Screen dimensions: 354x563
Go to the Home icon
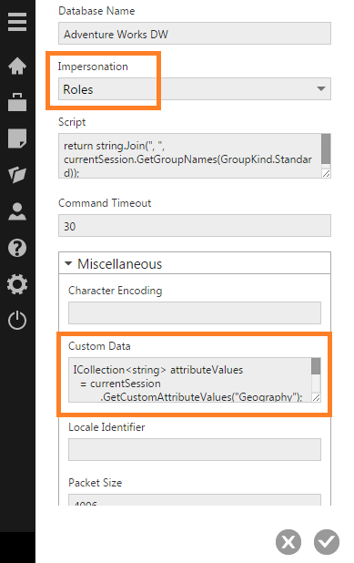coord(17,67)
